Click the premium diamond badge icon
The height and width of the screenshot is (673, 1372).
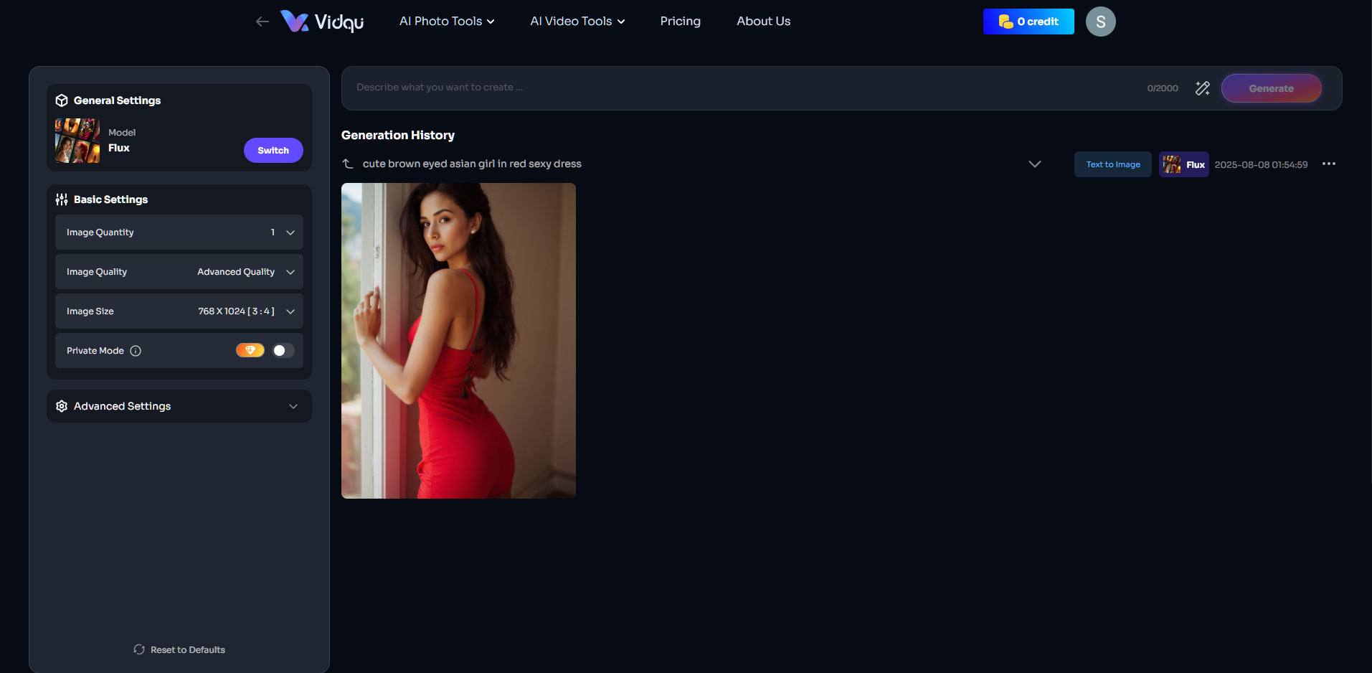[250, 350]
